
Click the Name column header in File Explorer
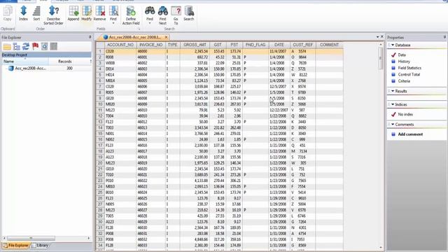pyautogui.click(x=25, y=62)
